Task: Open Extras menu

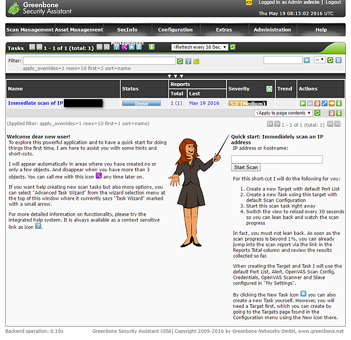Action: (224, 30)
